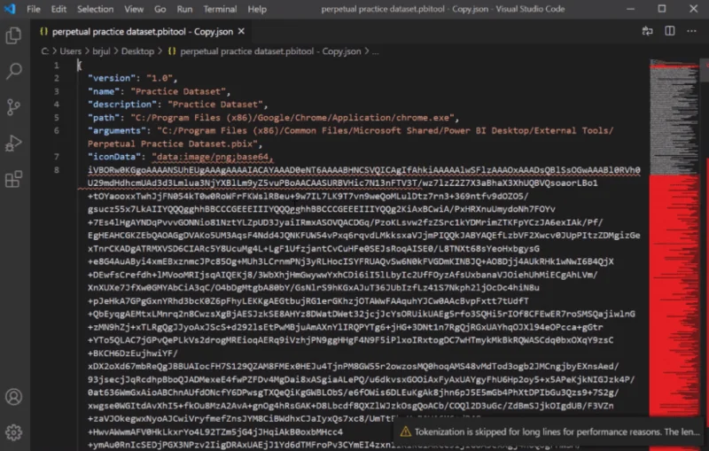Maximize the Visual Studio Code window
This screenshot has height=451, width=709.
661,9
